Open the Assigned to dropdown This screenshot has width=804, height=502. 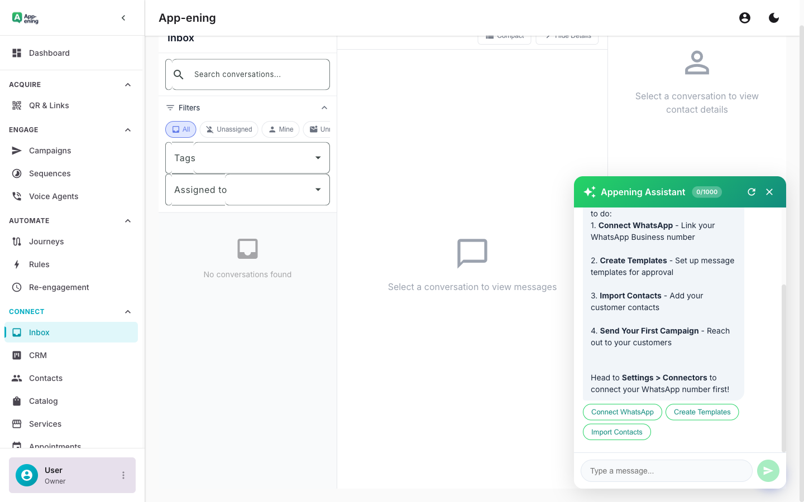(x=247, y=190)
